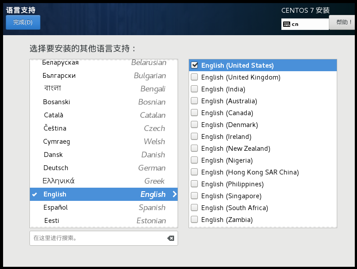Image resolution: width=357 pixels, height=269 pixels.
Task: Select English (Hong Kong SAR China)
Action: click(x=194, y=172)
